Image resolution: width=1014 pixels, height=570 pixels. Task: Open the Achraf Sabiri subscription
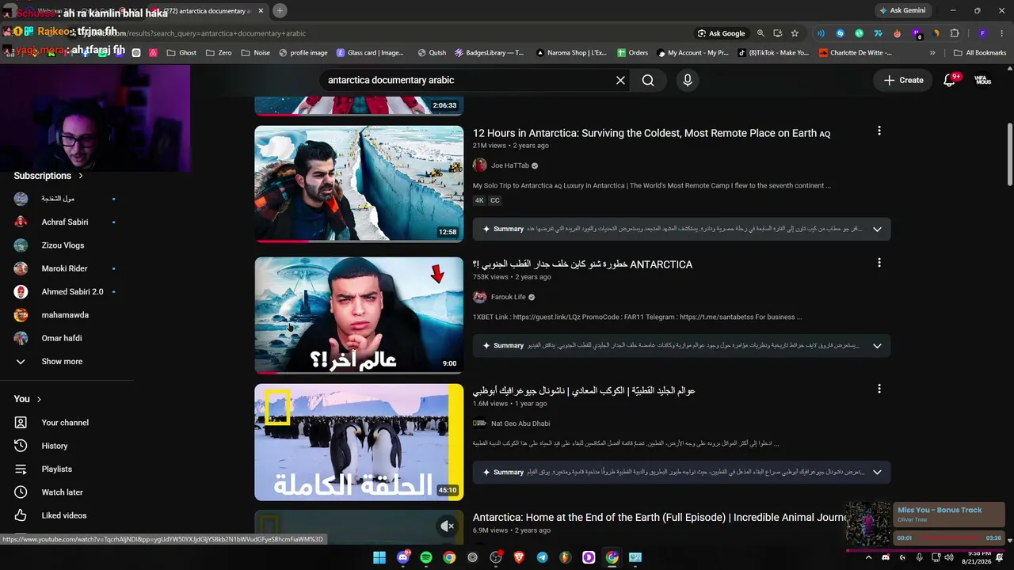coord(65,222)
